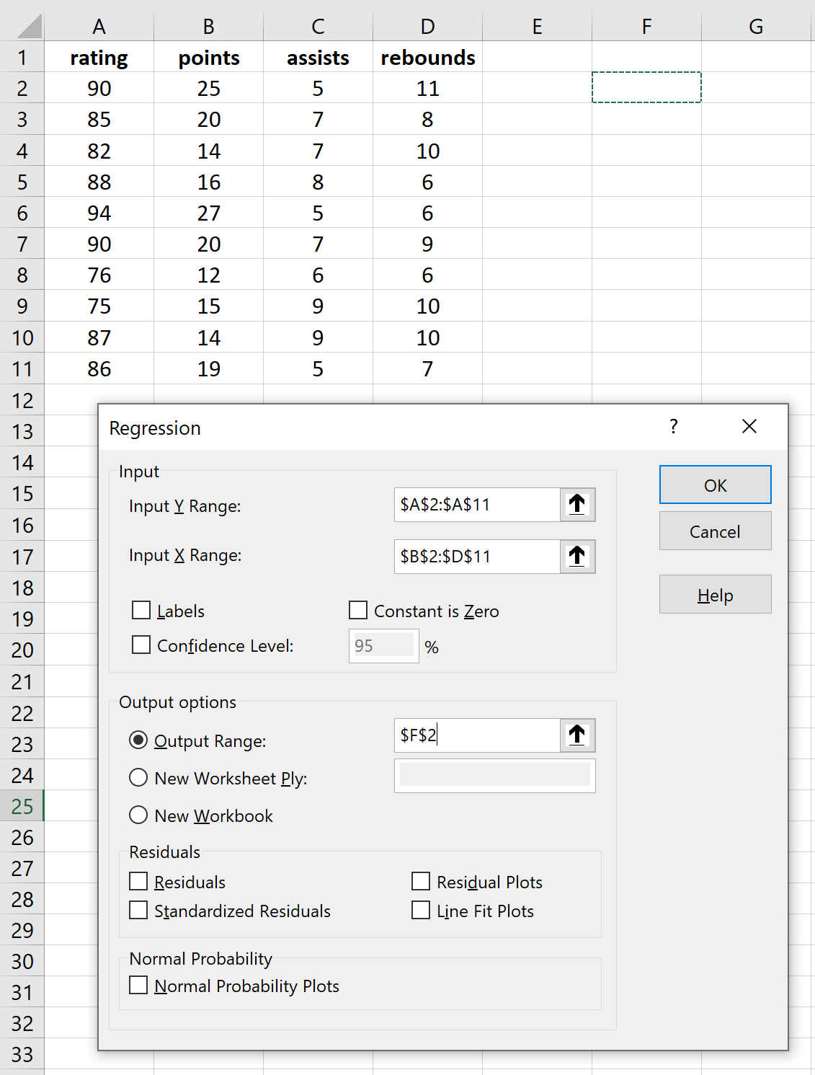Click the Input Y Range collapse dialog icon
The image size is (815, 1075).
[577, 505]
